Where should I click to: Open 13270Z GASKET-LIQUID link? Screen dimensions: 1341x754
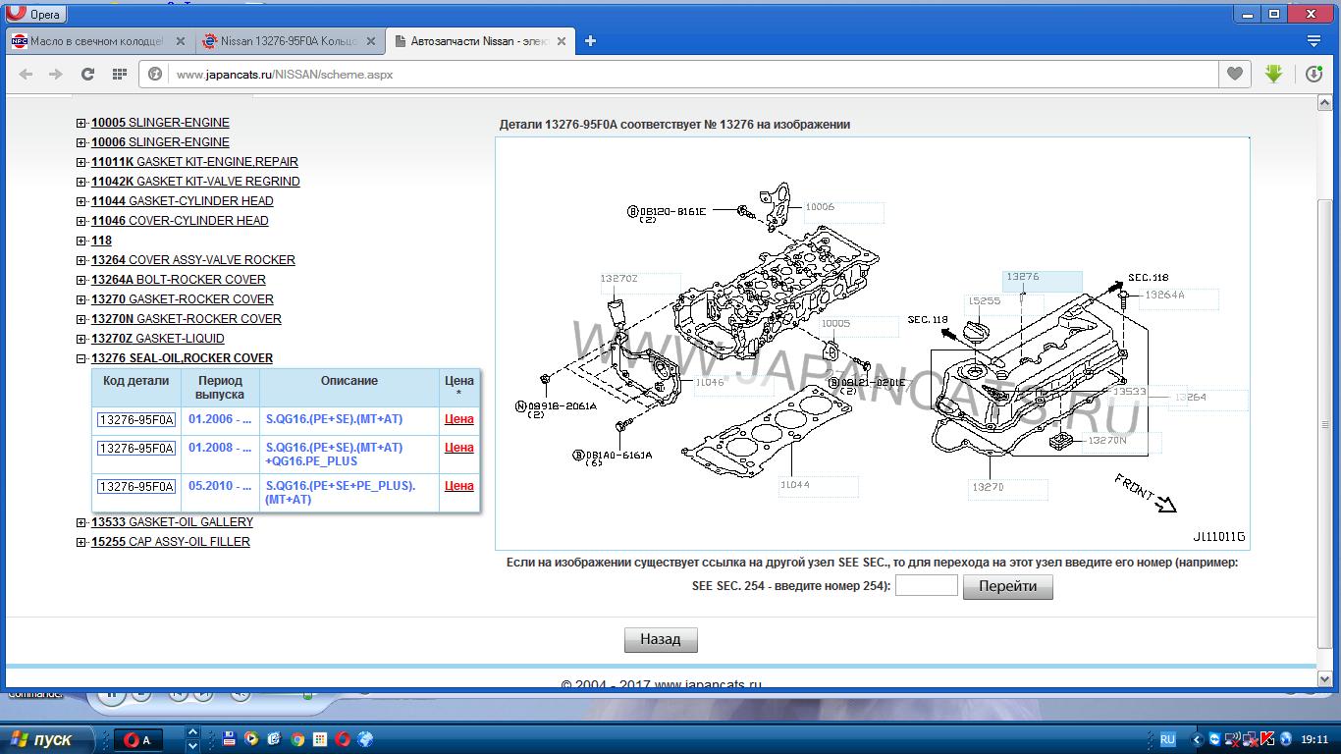click(158, 339)
